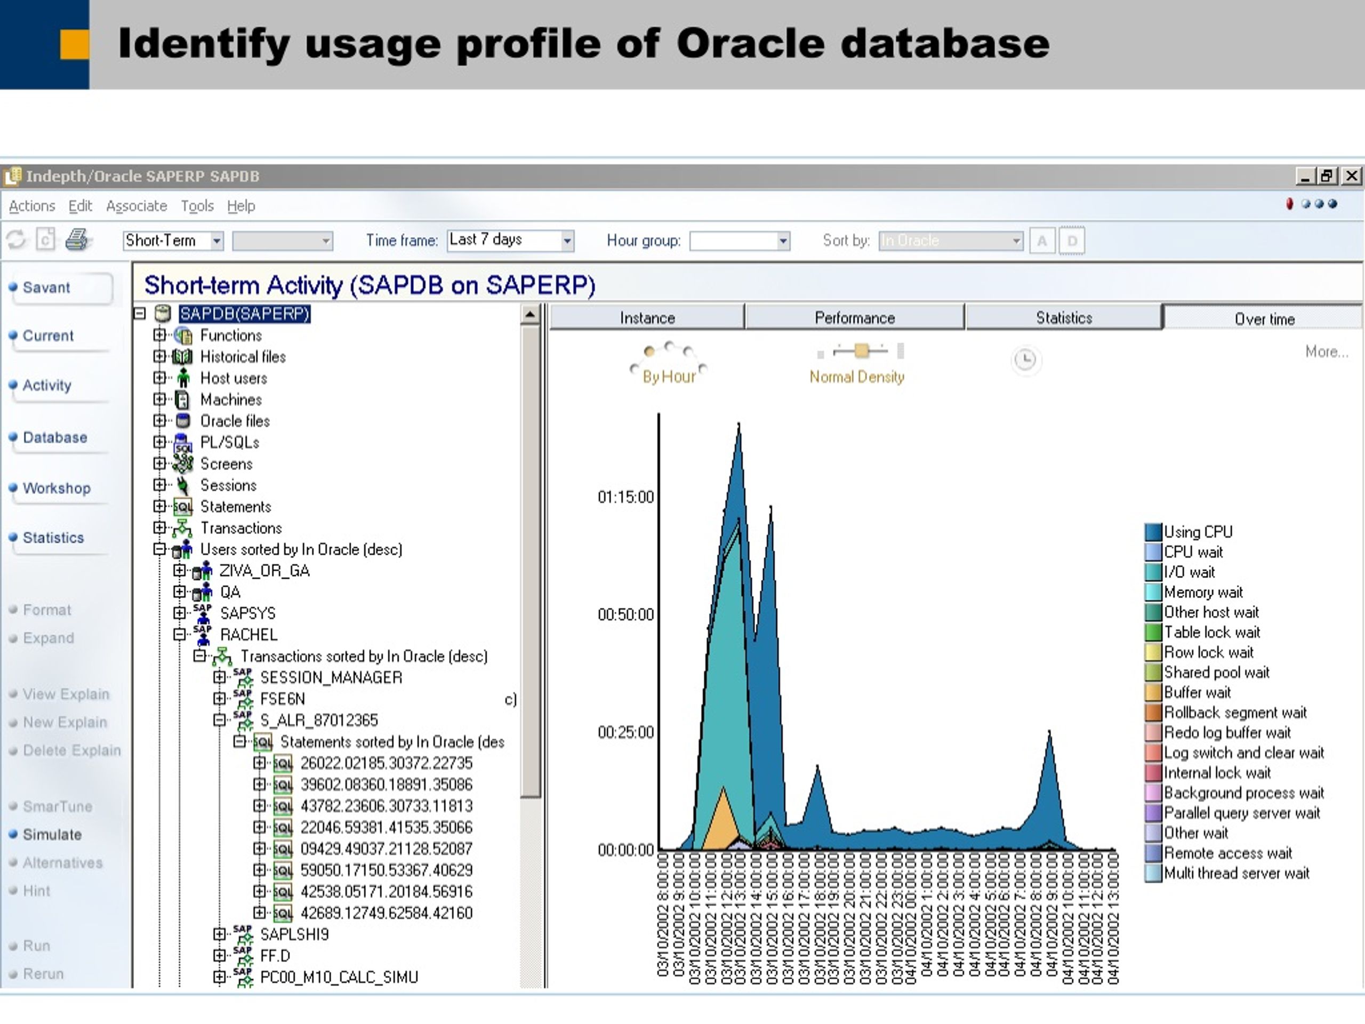Click the Transactions node icon
The image size is (1365, 1024).
(183, 529)
